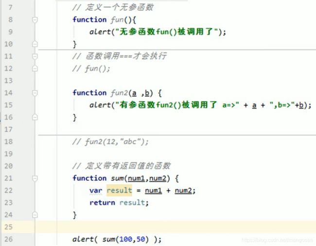This screenshot has width=316, height=246.
Task: Click line number 13 in gutter
Action: point(8,81)
